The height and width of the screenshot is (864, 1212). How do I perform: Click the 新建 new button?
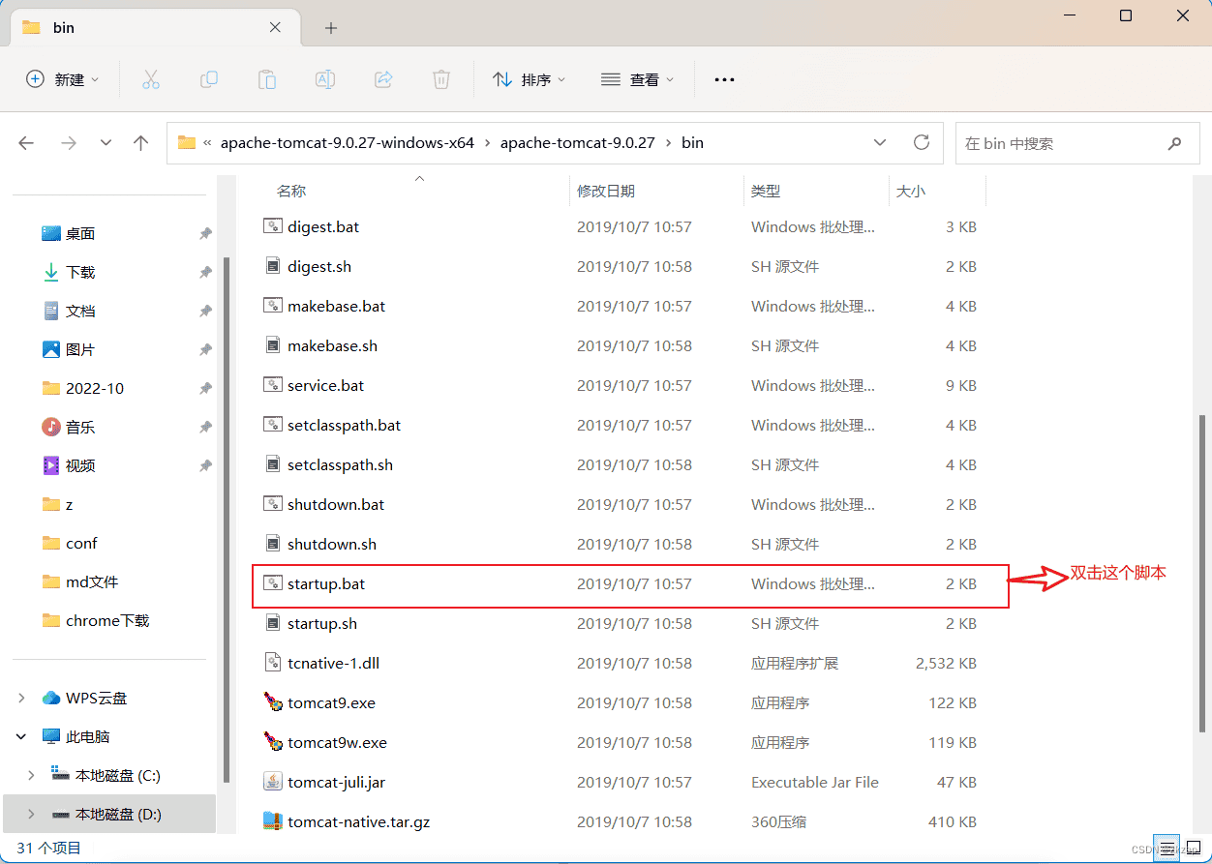(x=63, y=80)
